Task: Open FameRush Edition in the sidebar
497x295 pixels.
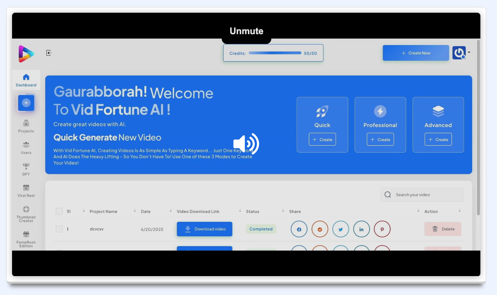Action: (x=26, y=239)
